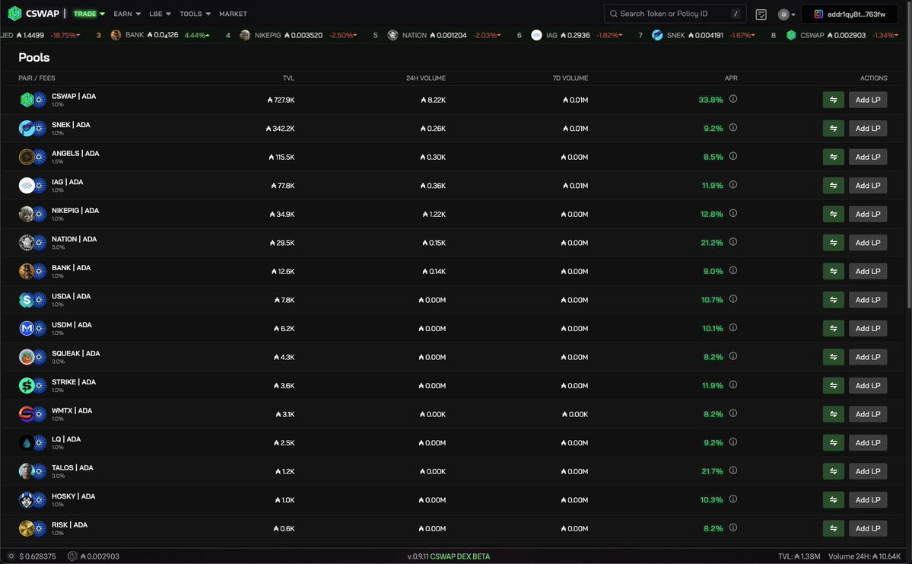Viewport: 912px width, 564px height.
Task: Open the settings gear dropdown
Action: [x=786, y=14]
